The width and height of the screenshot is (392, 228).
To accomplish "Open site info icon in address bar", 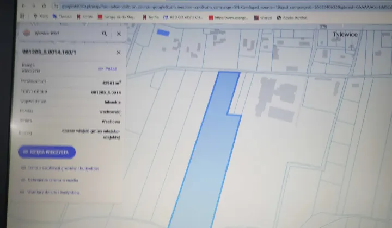I will coord(56,6).
